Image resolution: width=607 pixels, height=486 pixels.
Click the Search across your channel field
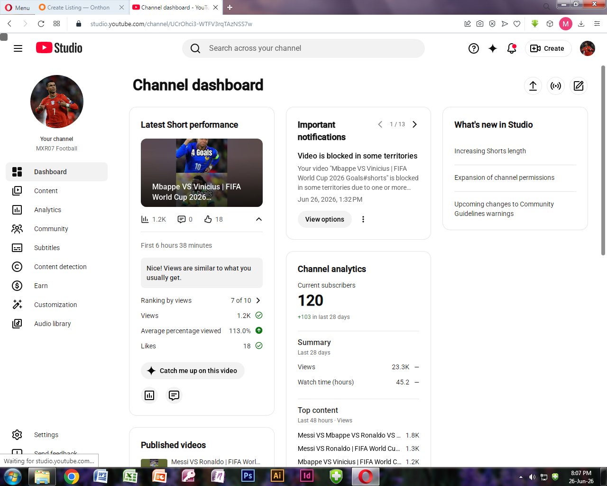click(303, 48)
